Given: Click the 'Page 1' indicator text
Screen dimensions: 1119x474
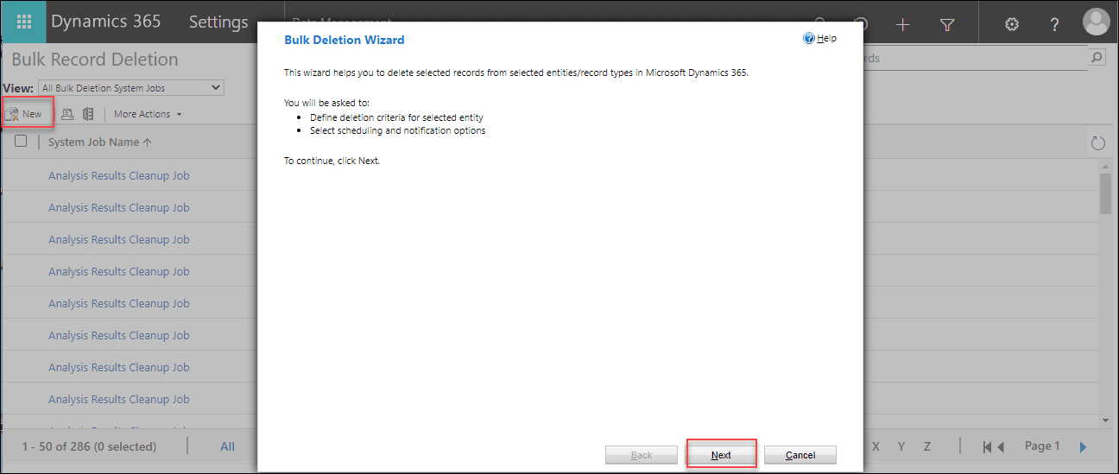Looking at the screenshot, I should tap(1043, 446).
